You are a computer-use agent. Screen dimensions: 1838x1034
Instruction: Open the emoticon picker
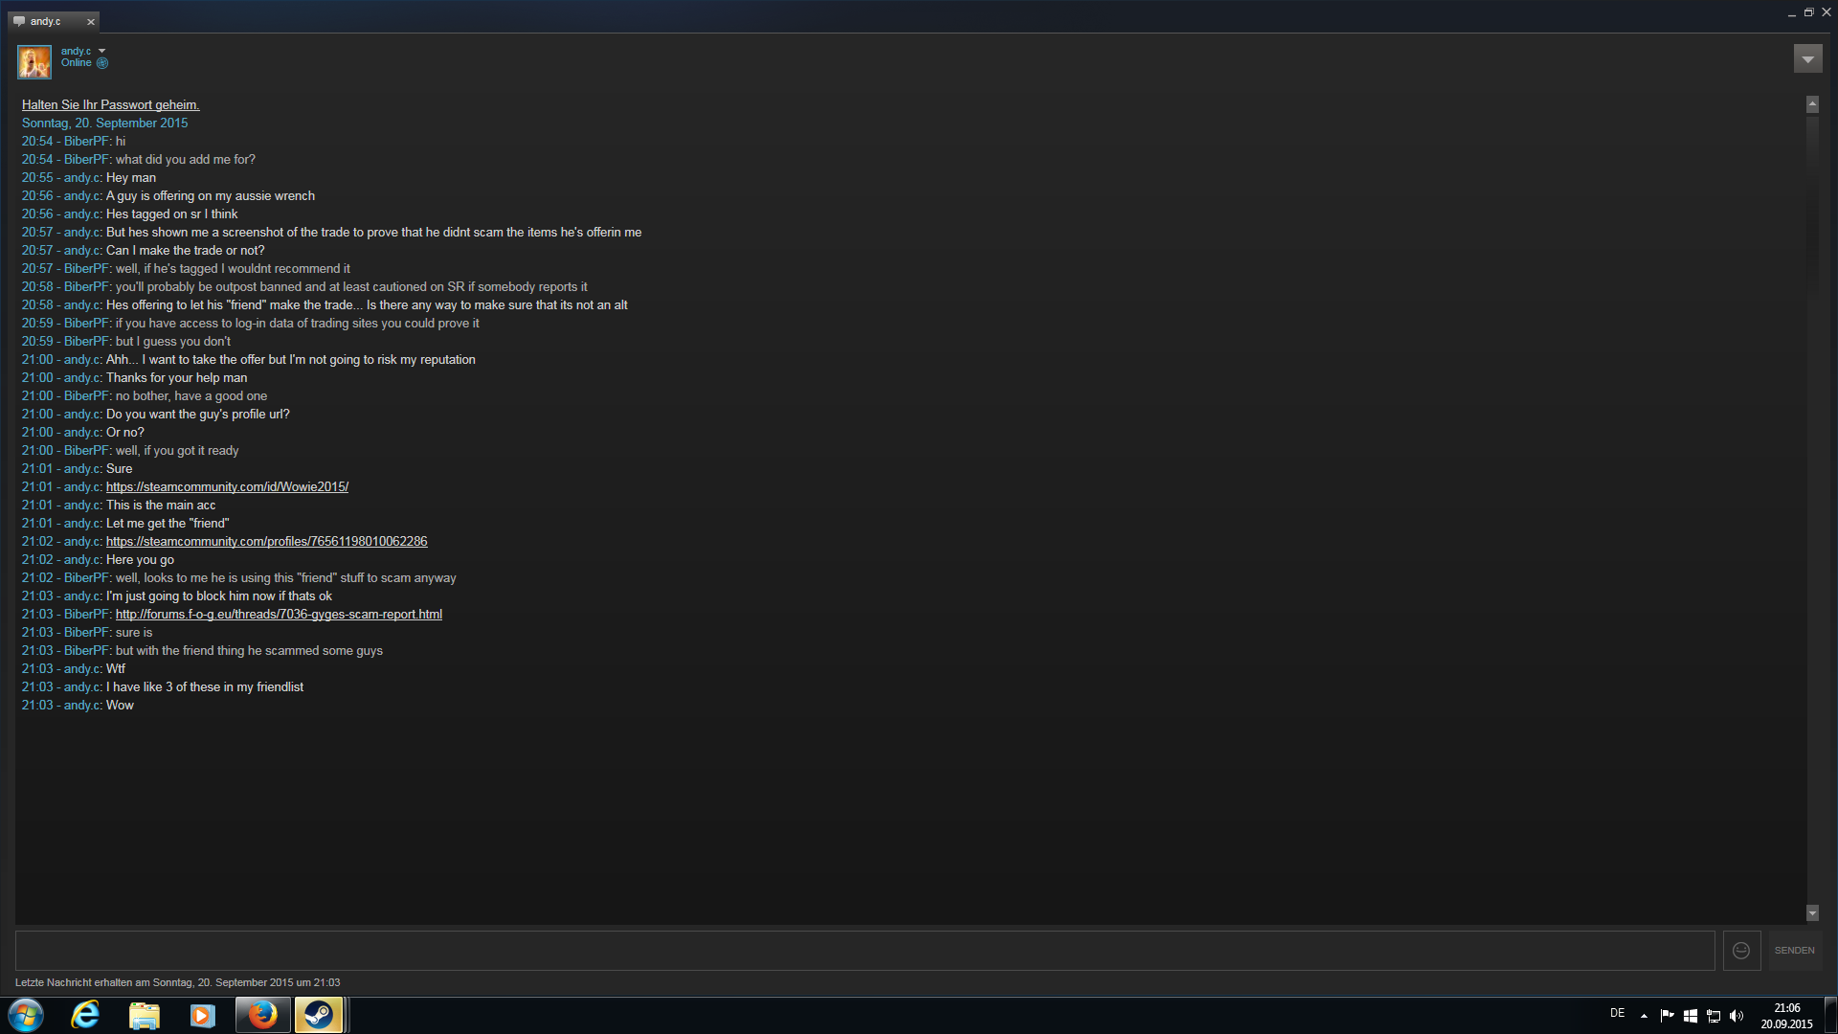tap(1741, 951)
